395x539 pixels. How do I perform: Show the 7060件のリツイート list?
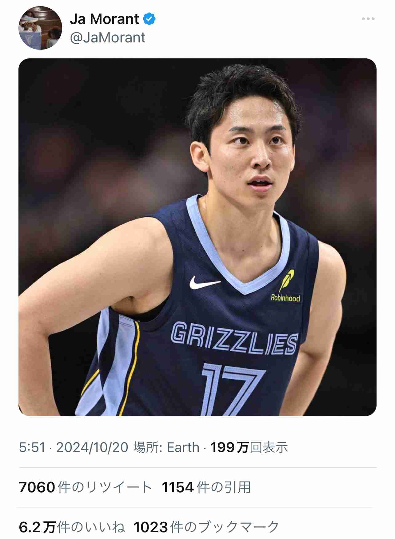point(85,487)
